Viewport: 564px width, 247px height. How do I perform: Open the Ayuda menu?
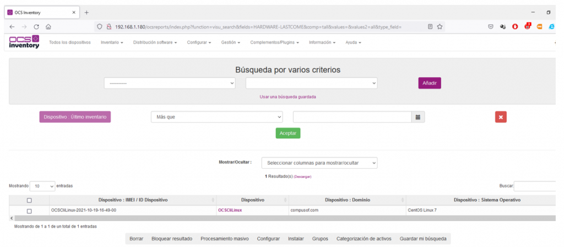353,42
